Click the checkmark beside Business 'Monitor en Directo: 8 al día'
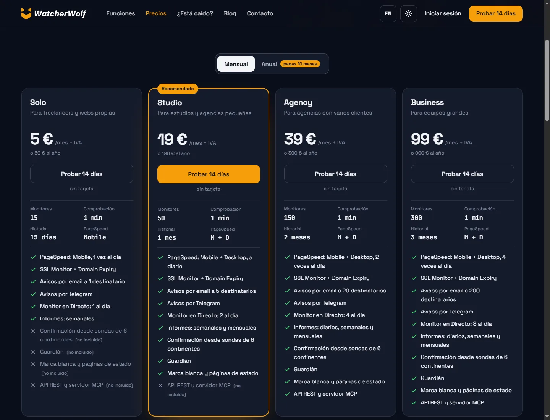The height and width of the screenshot is (420, 550). coord(414,324)
